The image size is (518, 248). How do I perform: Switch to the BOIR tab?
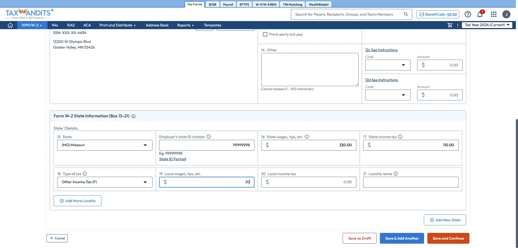213,5
